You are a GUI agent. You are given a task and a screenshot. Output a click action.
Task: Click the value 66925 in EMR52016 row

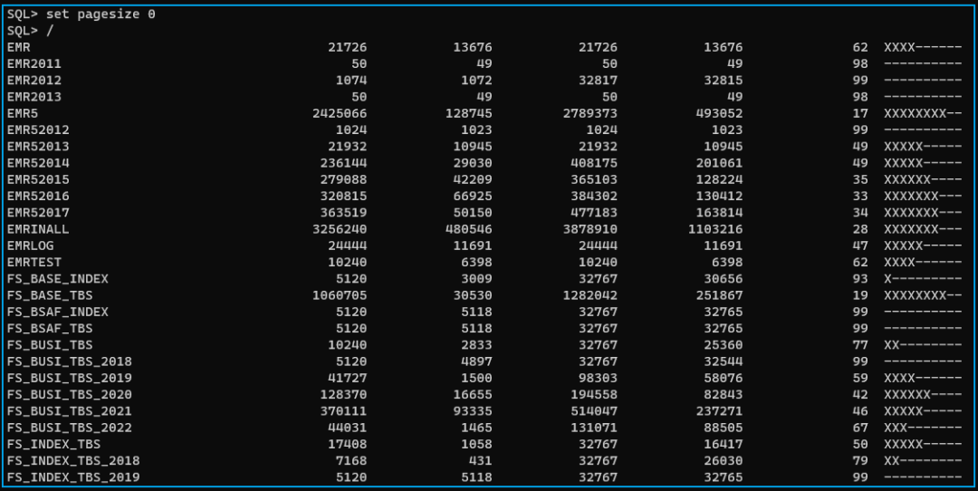click(x=473, y=196)
